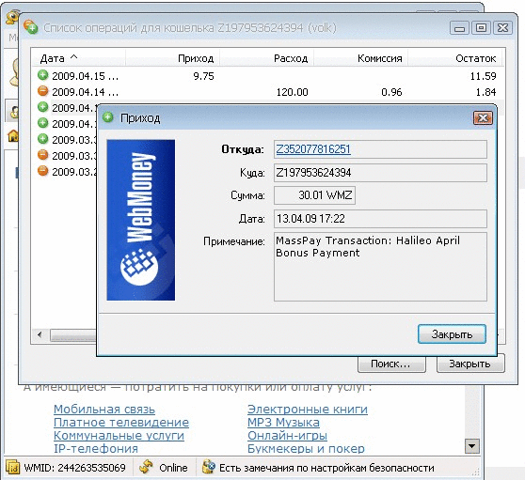Click the orange expense icon for 2009.03.2

tap(43, 171)
